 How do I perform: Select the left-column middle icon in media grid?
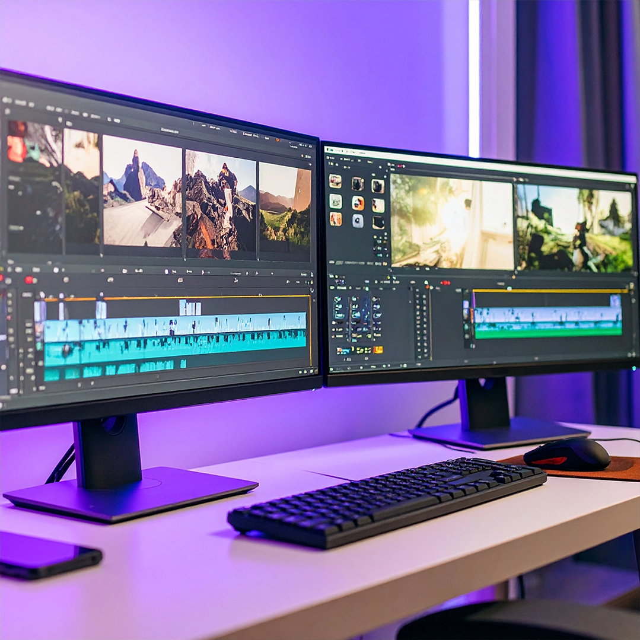tap(335, 201)
